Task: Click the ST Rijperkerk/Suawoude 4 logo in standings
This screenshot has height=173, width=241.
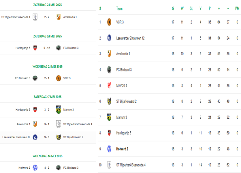Action: click(109, 165)
